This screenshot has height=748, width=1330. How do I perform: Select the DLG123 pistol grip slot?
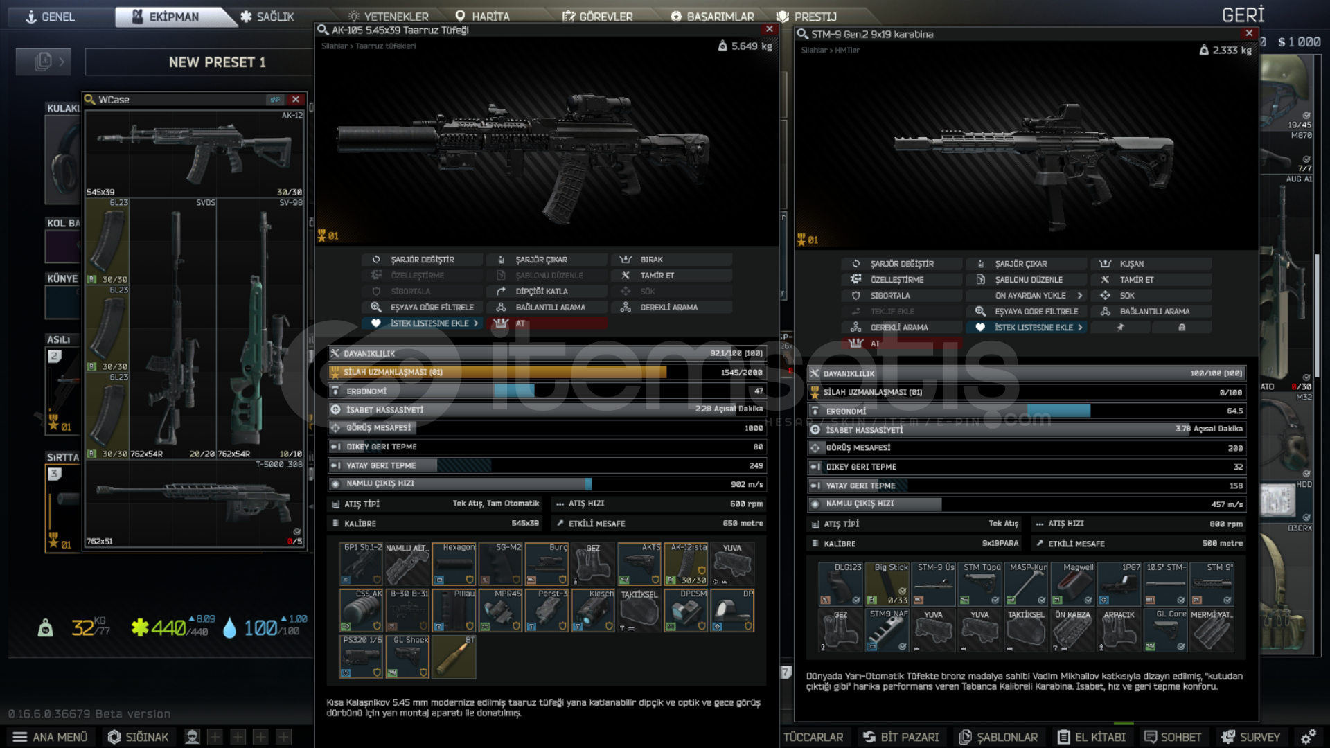(x=841, y=584)
